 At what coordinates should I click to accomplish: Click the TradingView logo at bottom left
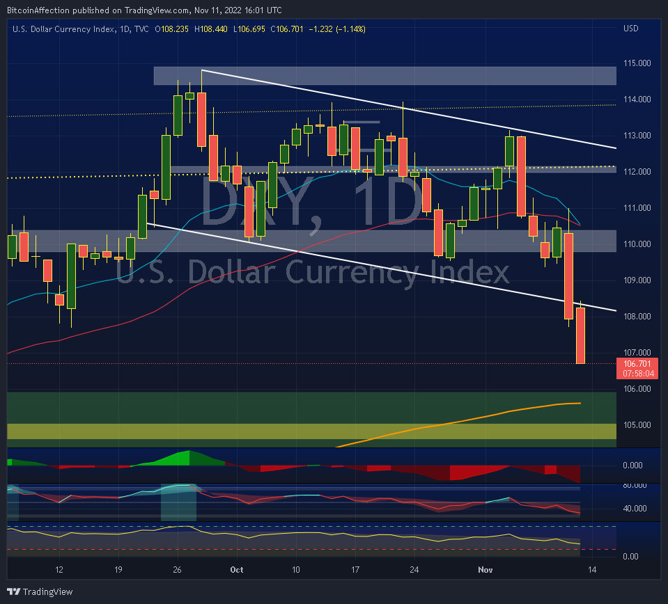(x=40, y=591)
